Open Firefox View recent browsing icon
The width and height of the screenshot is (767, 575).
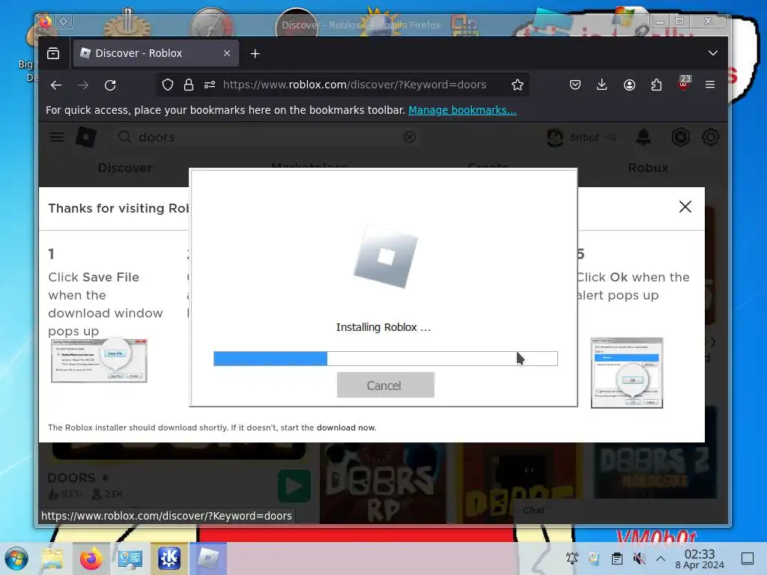coord(53,53)
